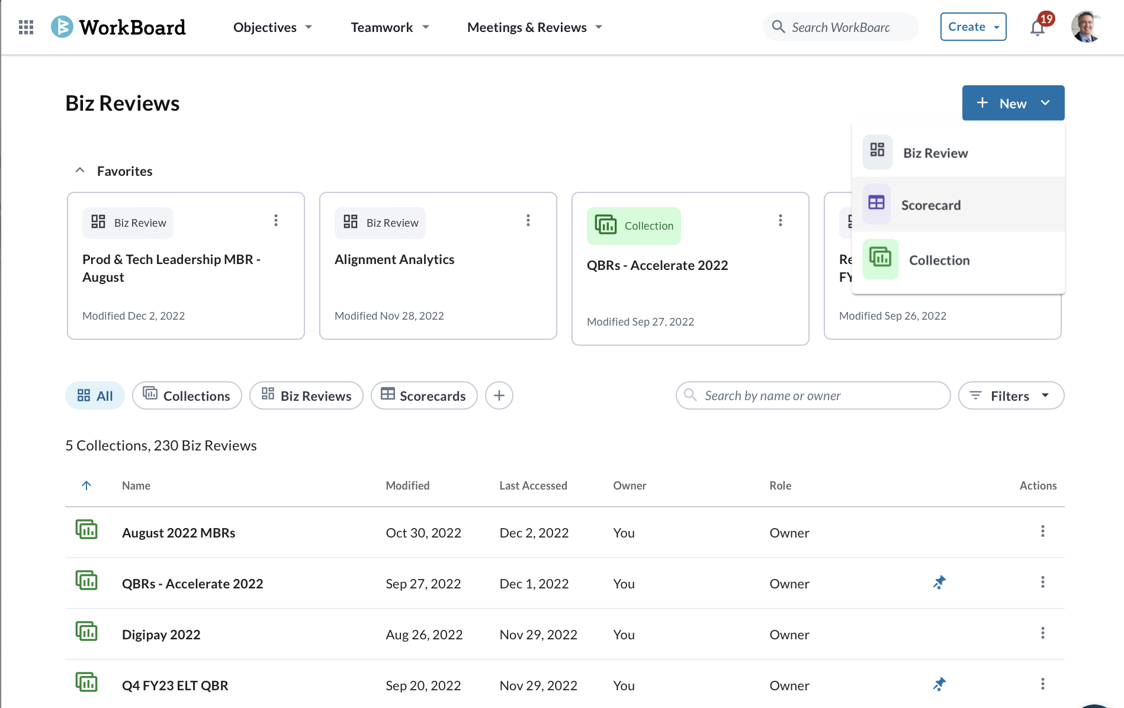This screenshot has width=1124, height=708.
Task: Sort by the Role column header
Action: tap(780, 485)
